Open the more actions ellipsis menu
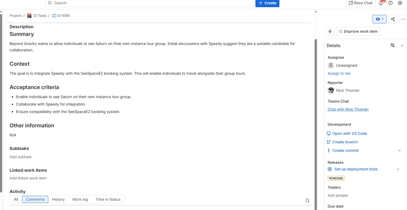Screen dimensions: 407x210 coord(403,19)
